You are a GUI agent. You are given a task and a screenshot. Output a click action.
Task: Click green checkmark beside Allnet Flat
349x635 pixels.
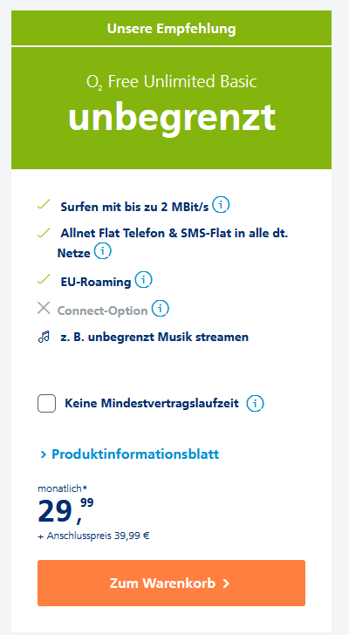pyautogui.click(x=44, y=233)
